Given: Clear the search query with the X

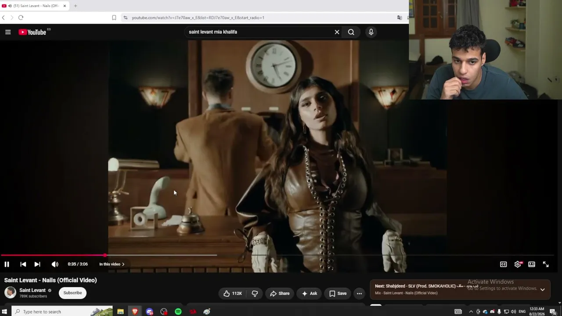Looking at the screenshot, I should point(337,32).
